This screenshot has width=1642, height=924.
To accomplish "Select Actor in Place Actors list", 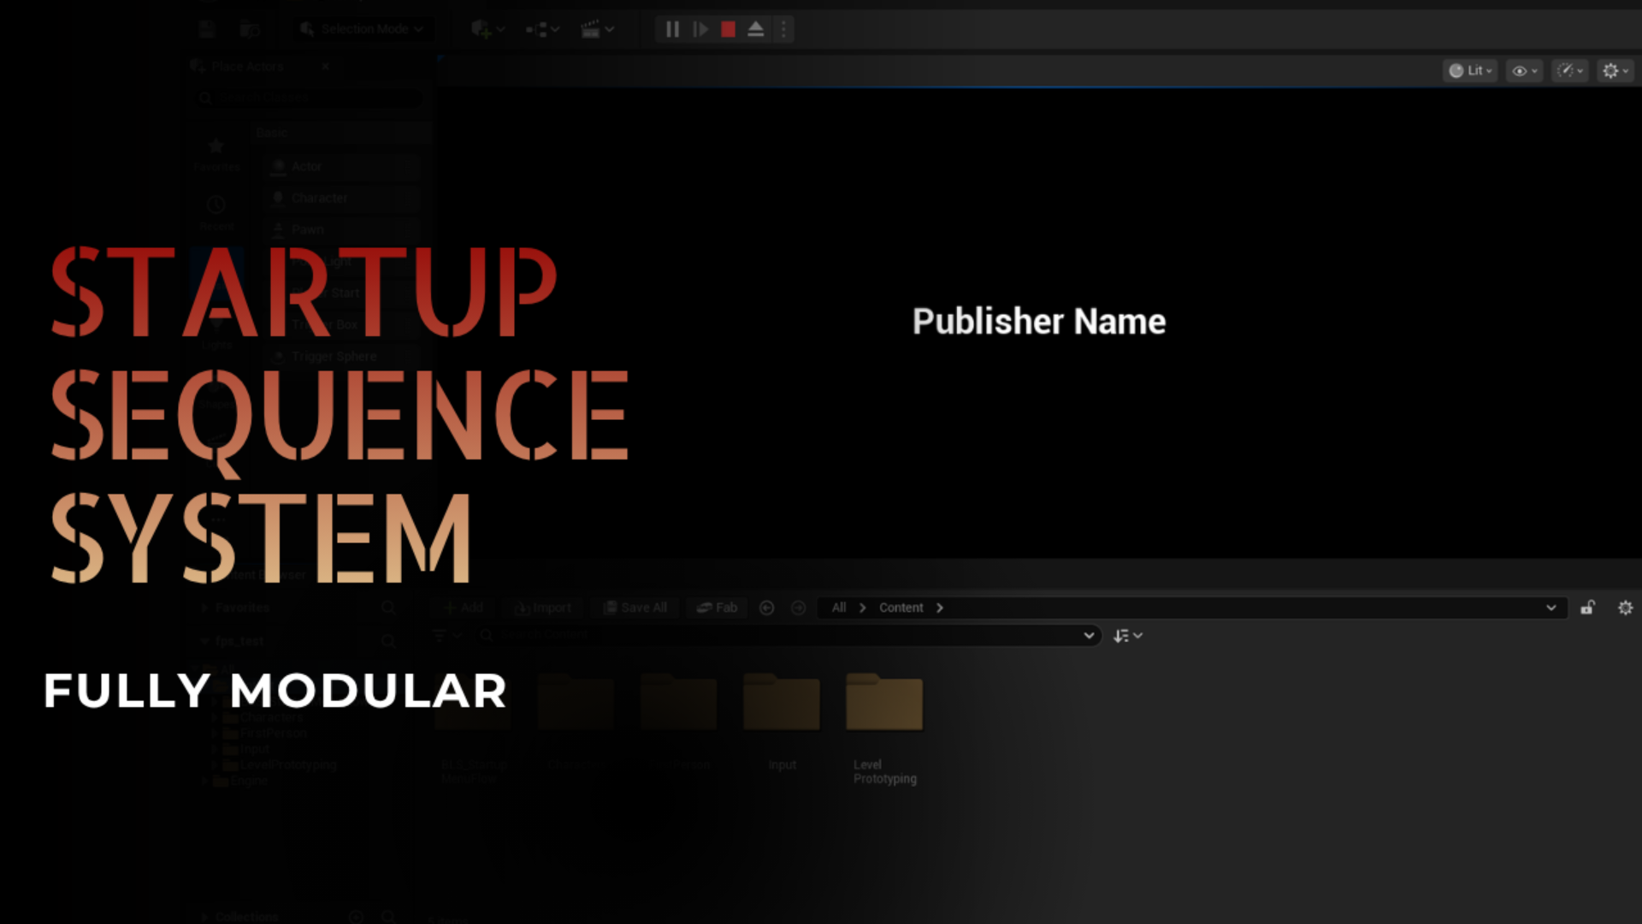I will [x=342, y=166].
